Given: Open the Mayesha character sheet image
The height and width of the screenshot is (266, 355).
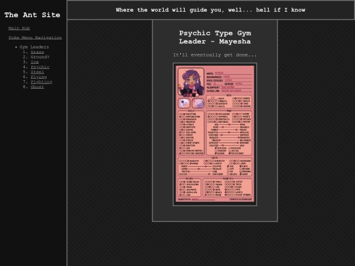Looking at the screenshot, I should [215, 135].
